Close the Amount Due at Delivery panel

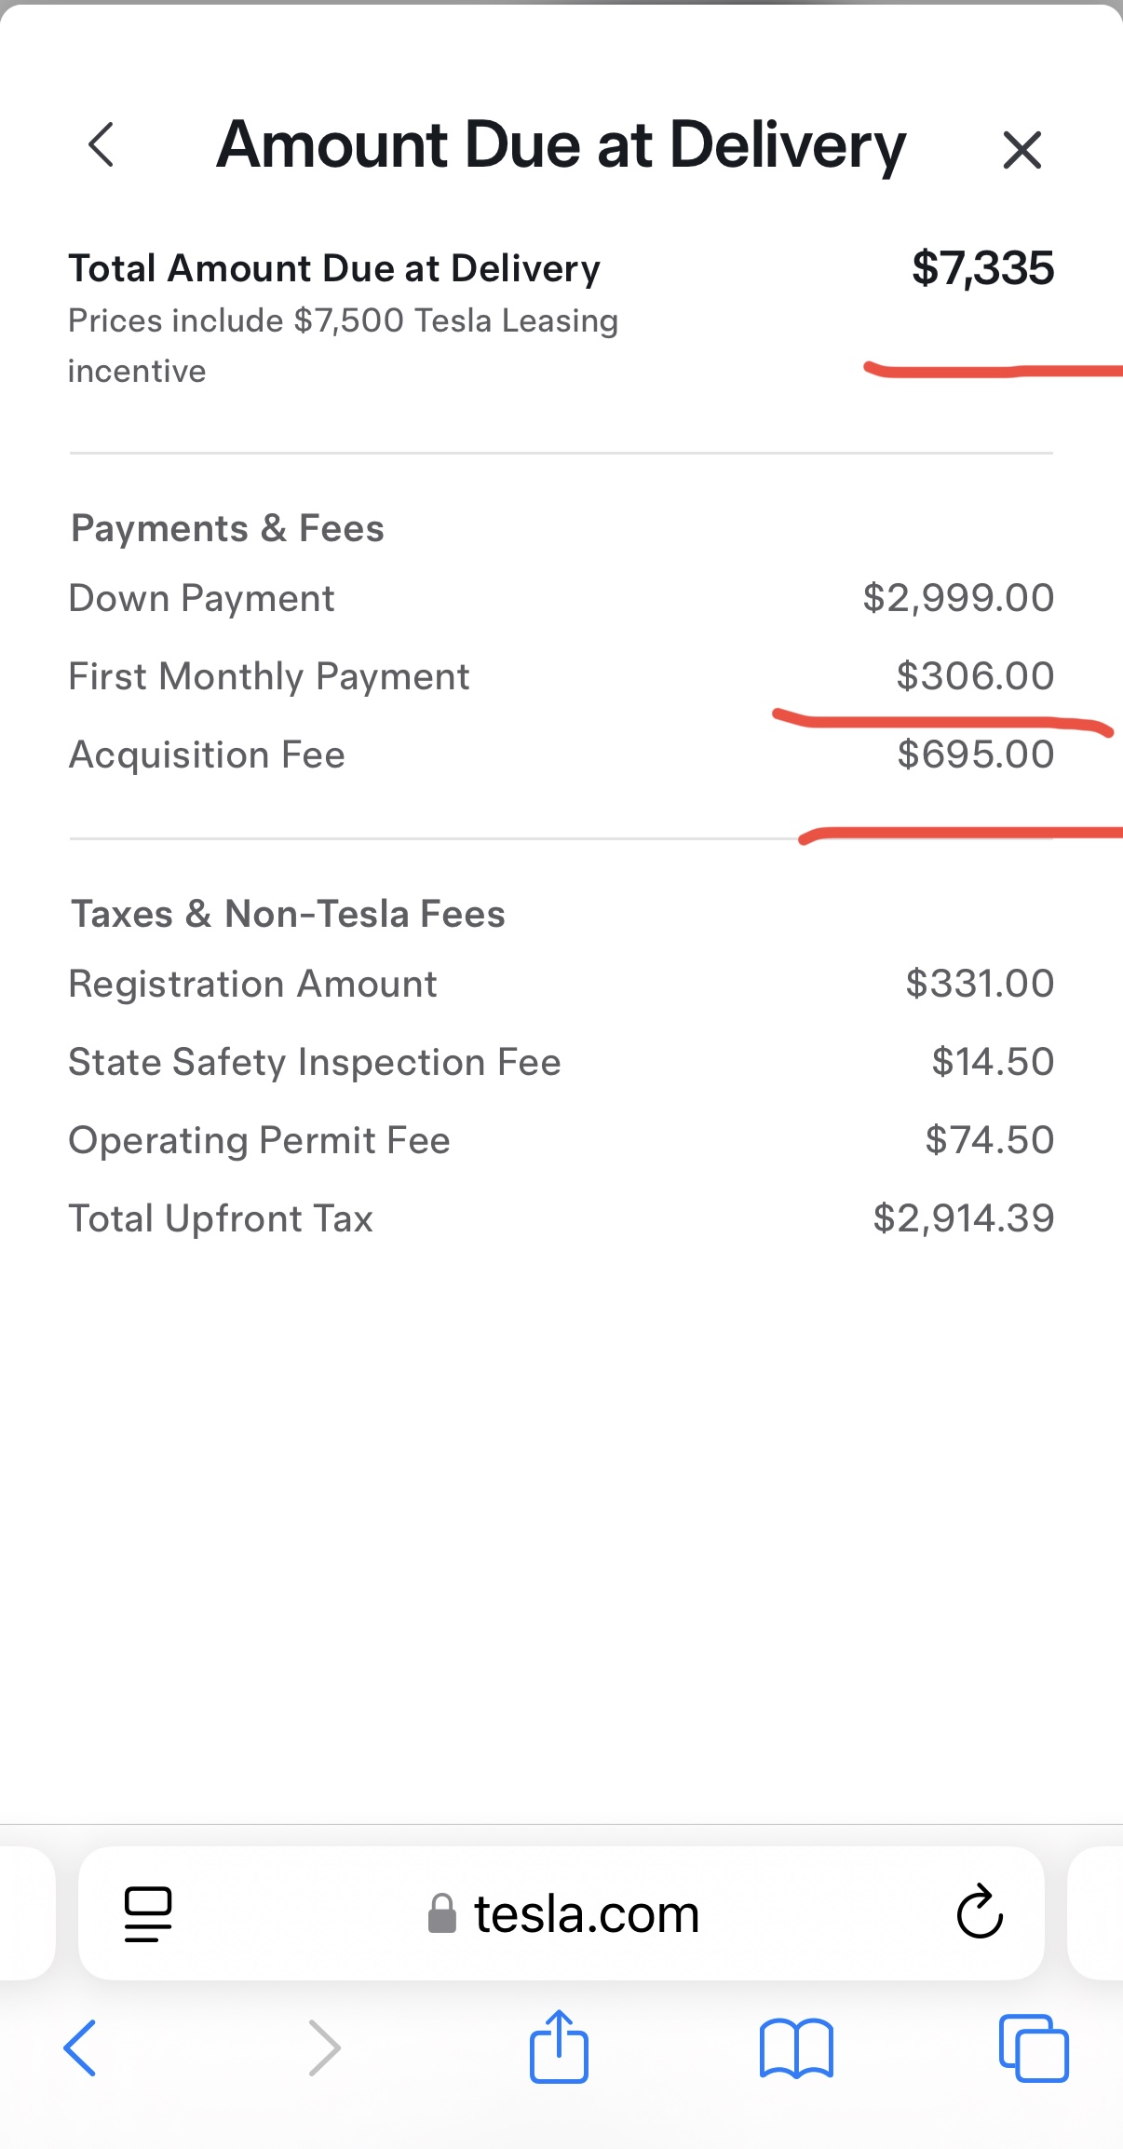[x=1022, y=149]
